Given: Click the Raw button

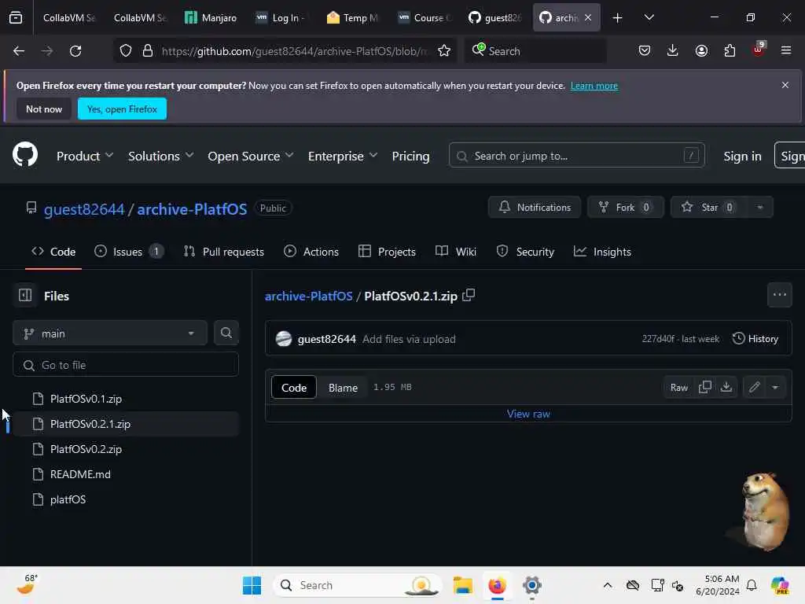Looking at the screenshot, I should 678,387.
